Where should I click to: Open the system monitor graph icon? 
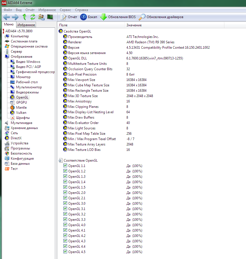[50, 17]
